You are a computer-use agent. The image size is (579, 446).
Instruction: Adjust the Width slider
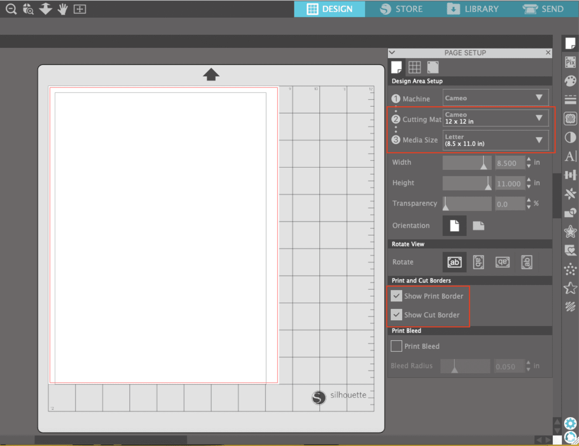tap(467, 162)
